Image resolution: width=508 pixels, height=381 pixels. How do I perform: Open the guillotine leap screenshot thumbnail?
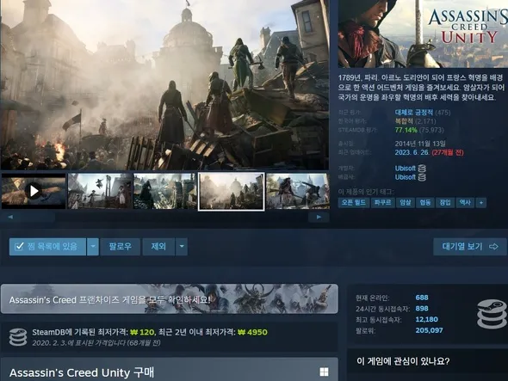[x=100, y=191]
